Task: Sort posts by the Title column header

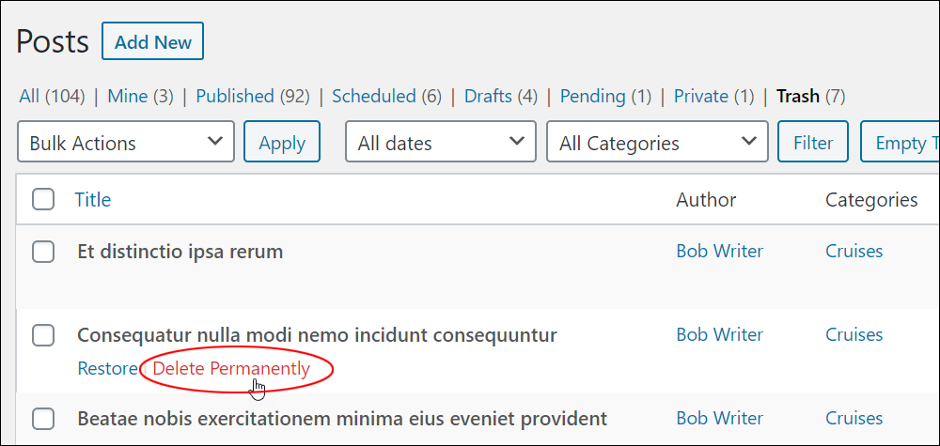Action: pos(92,199)
